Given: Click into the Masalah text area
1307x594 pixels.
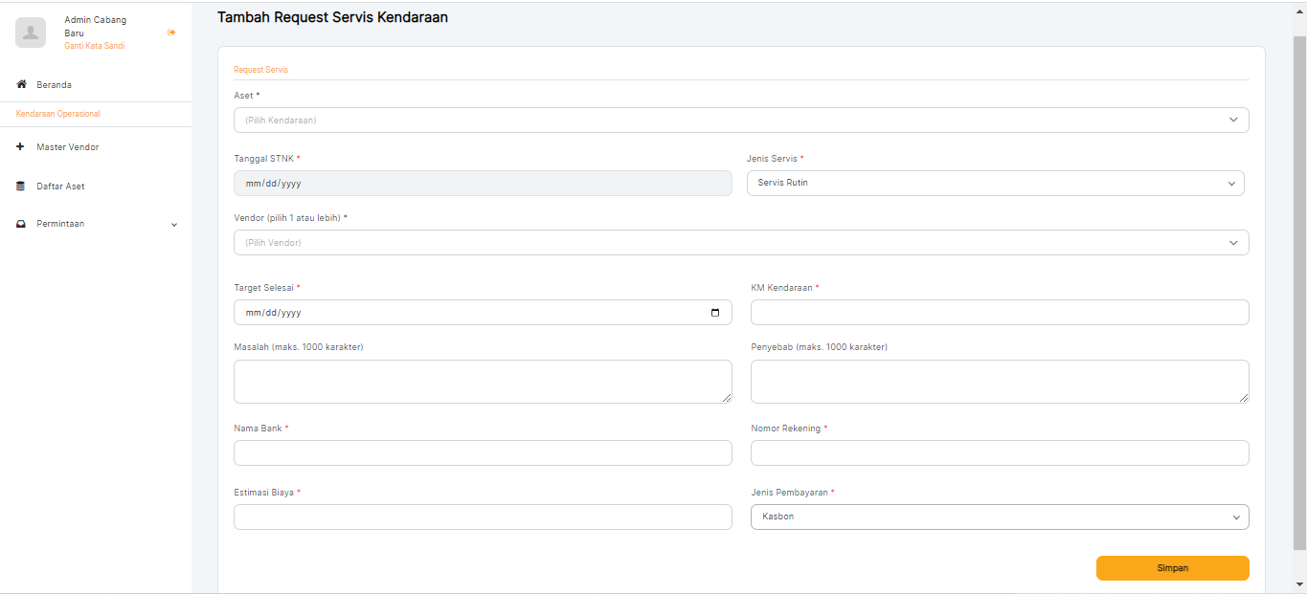Looking at the screenshot, I should click(482, 382).
